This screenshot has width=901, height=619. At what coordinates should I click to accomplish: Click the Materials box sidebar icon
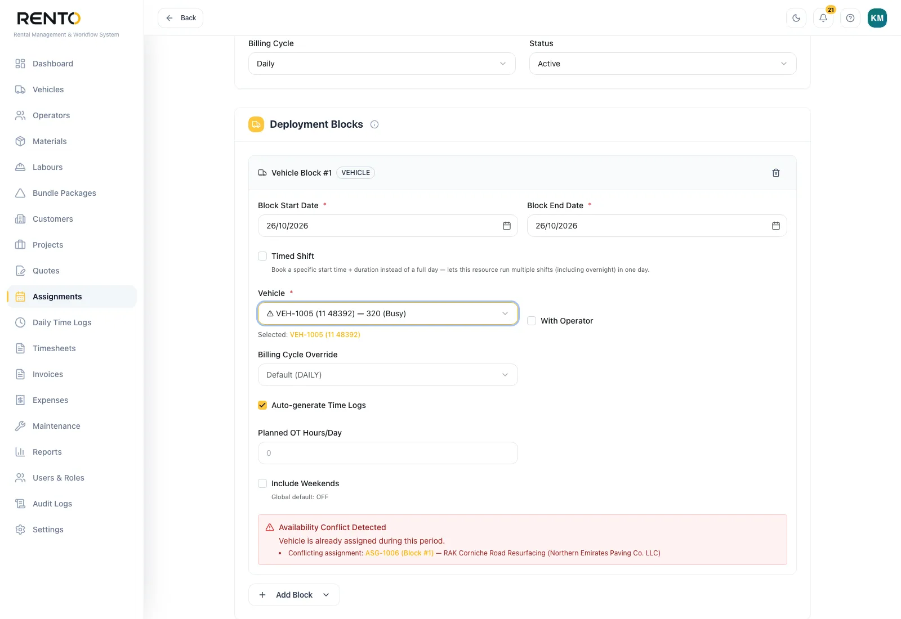tap(20, 141)
